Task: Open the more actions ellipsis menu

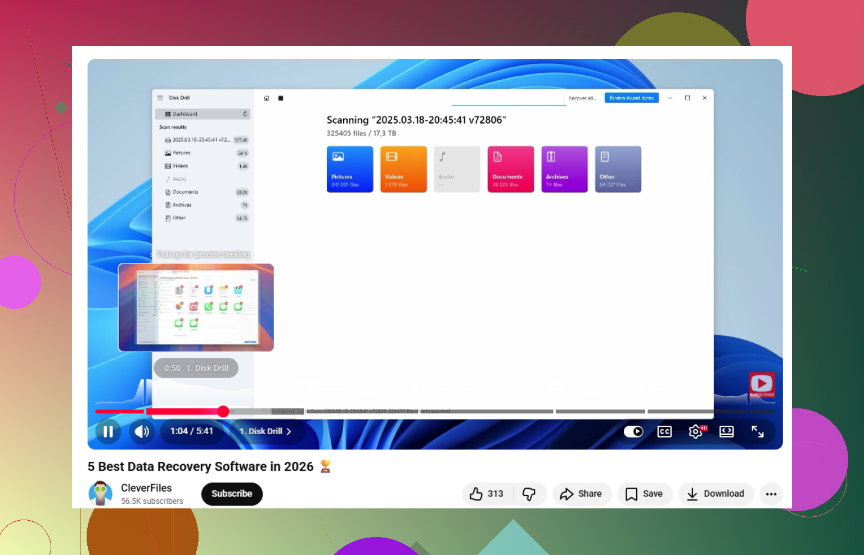Action: [771, 494]
